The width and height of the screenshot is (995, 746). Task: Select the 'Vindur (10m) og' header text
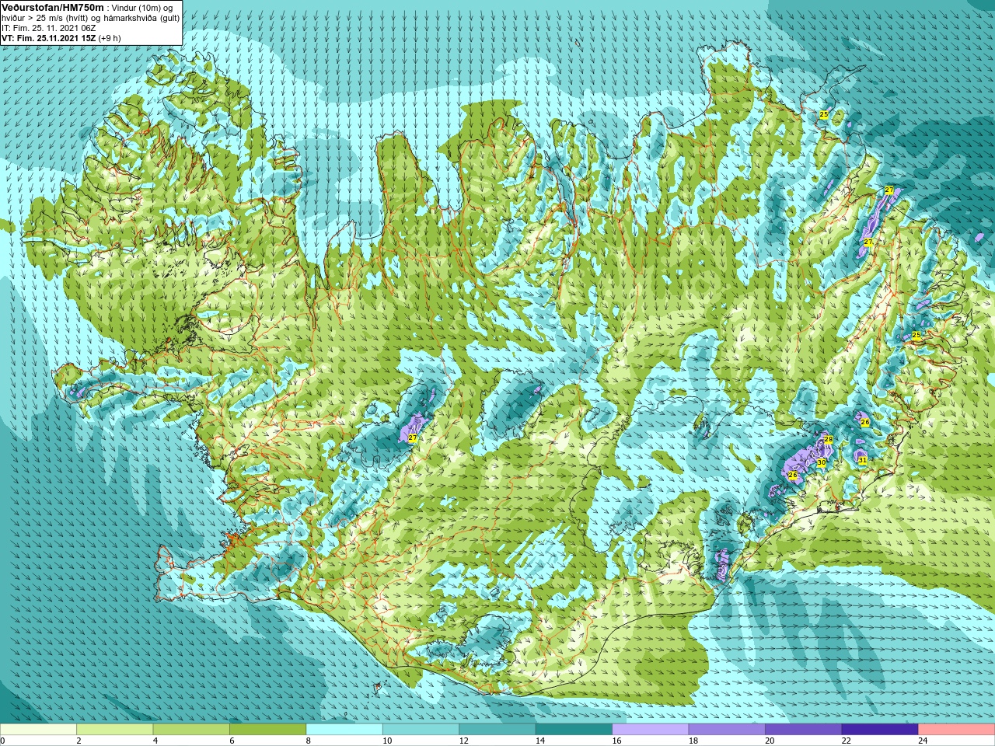point(142,7)
